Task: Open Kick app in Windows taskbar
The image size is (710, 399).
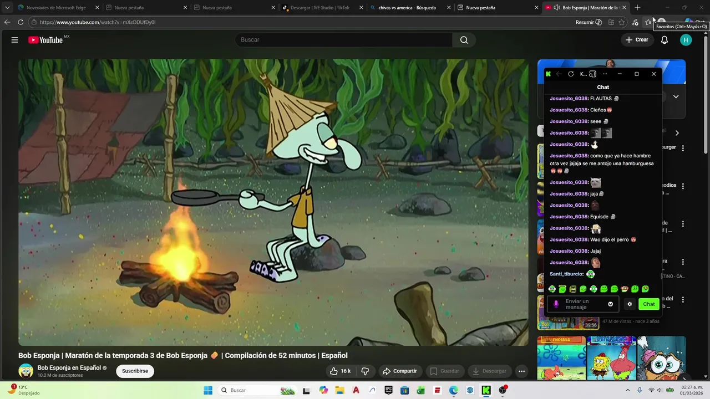Action: click(486, 390)
